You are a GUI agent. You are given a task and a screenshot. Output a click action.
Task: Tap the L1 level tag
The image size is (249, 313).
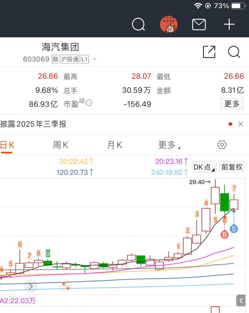[85, 59]
